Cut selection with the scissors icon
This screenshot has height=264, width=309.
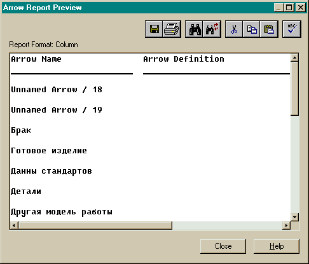tap(234, 29)
